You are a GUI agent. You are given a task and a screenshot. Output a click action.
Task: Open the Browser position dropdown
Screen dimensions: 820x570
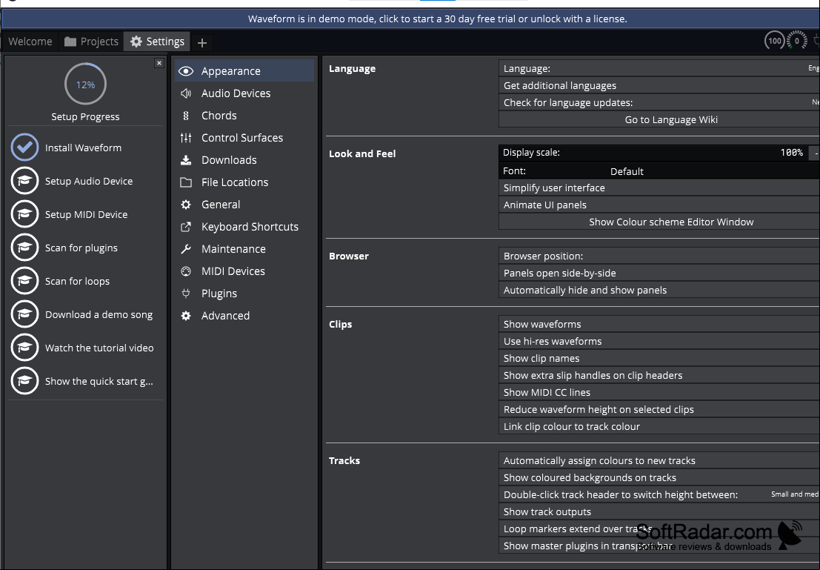click(659, 256)
